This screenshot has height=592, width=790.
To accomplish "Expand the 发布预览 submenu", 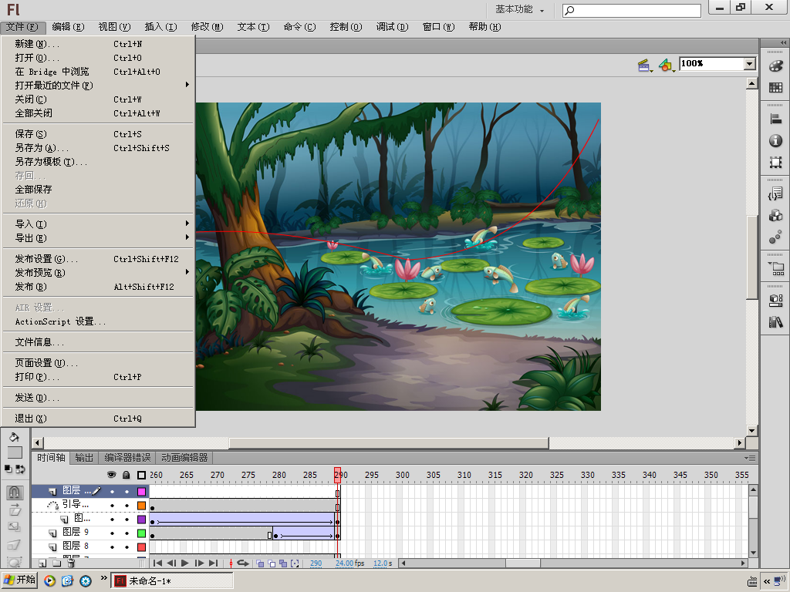I will pyautogui.click(x=98, y=272).
